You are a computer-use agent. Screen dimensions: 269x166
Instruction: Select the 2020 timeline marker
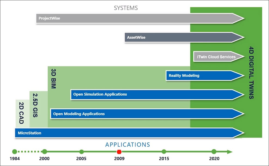point(214,152)
